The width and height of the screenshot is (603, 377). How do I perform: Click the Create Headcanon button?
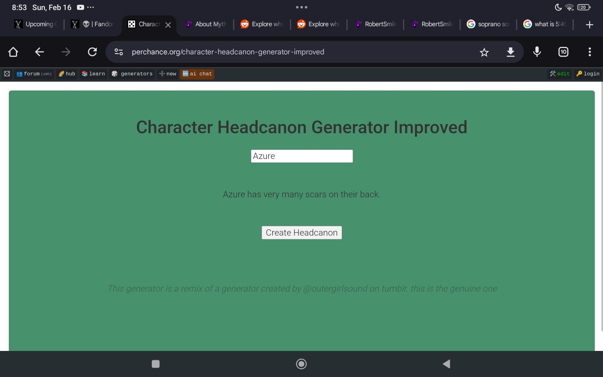tap(301, 232)
